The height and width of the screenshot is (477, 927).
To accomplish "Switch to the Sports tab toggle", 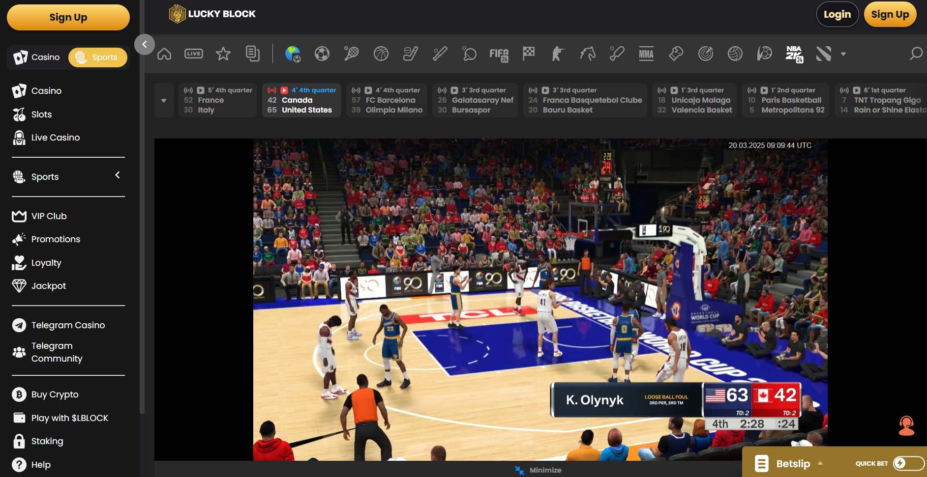I will (97, 57).
